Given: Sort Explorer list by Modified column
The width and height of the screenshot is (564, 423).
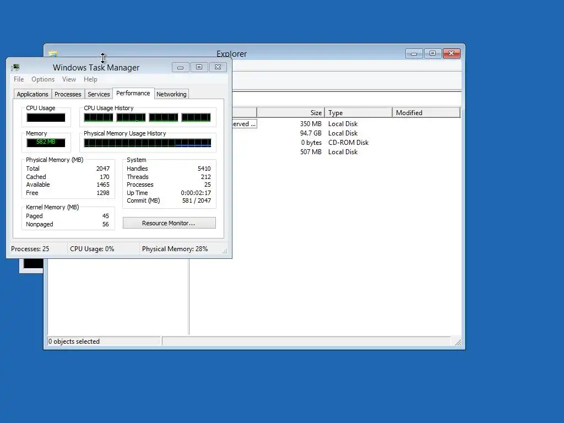Looking at the screenshot, I should 426,112.
